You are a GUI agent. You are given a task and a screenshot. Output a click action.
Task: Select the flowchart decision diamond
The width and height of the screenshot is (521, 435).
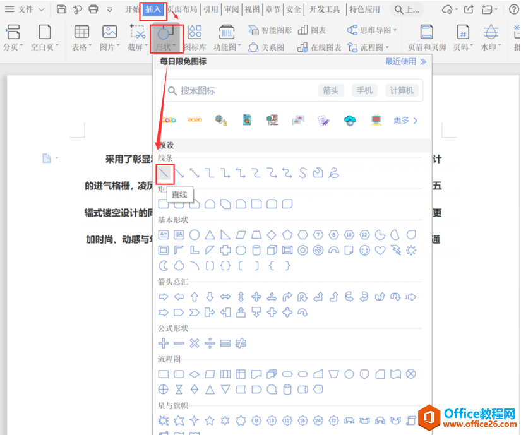point(195,374)
